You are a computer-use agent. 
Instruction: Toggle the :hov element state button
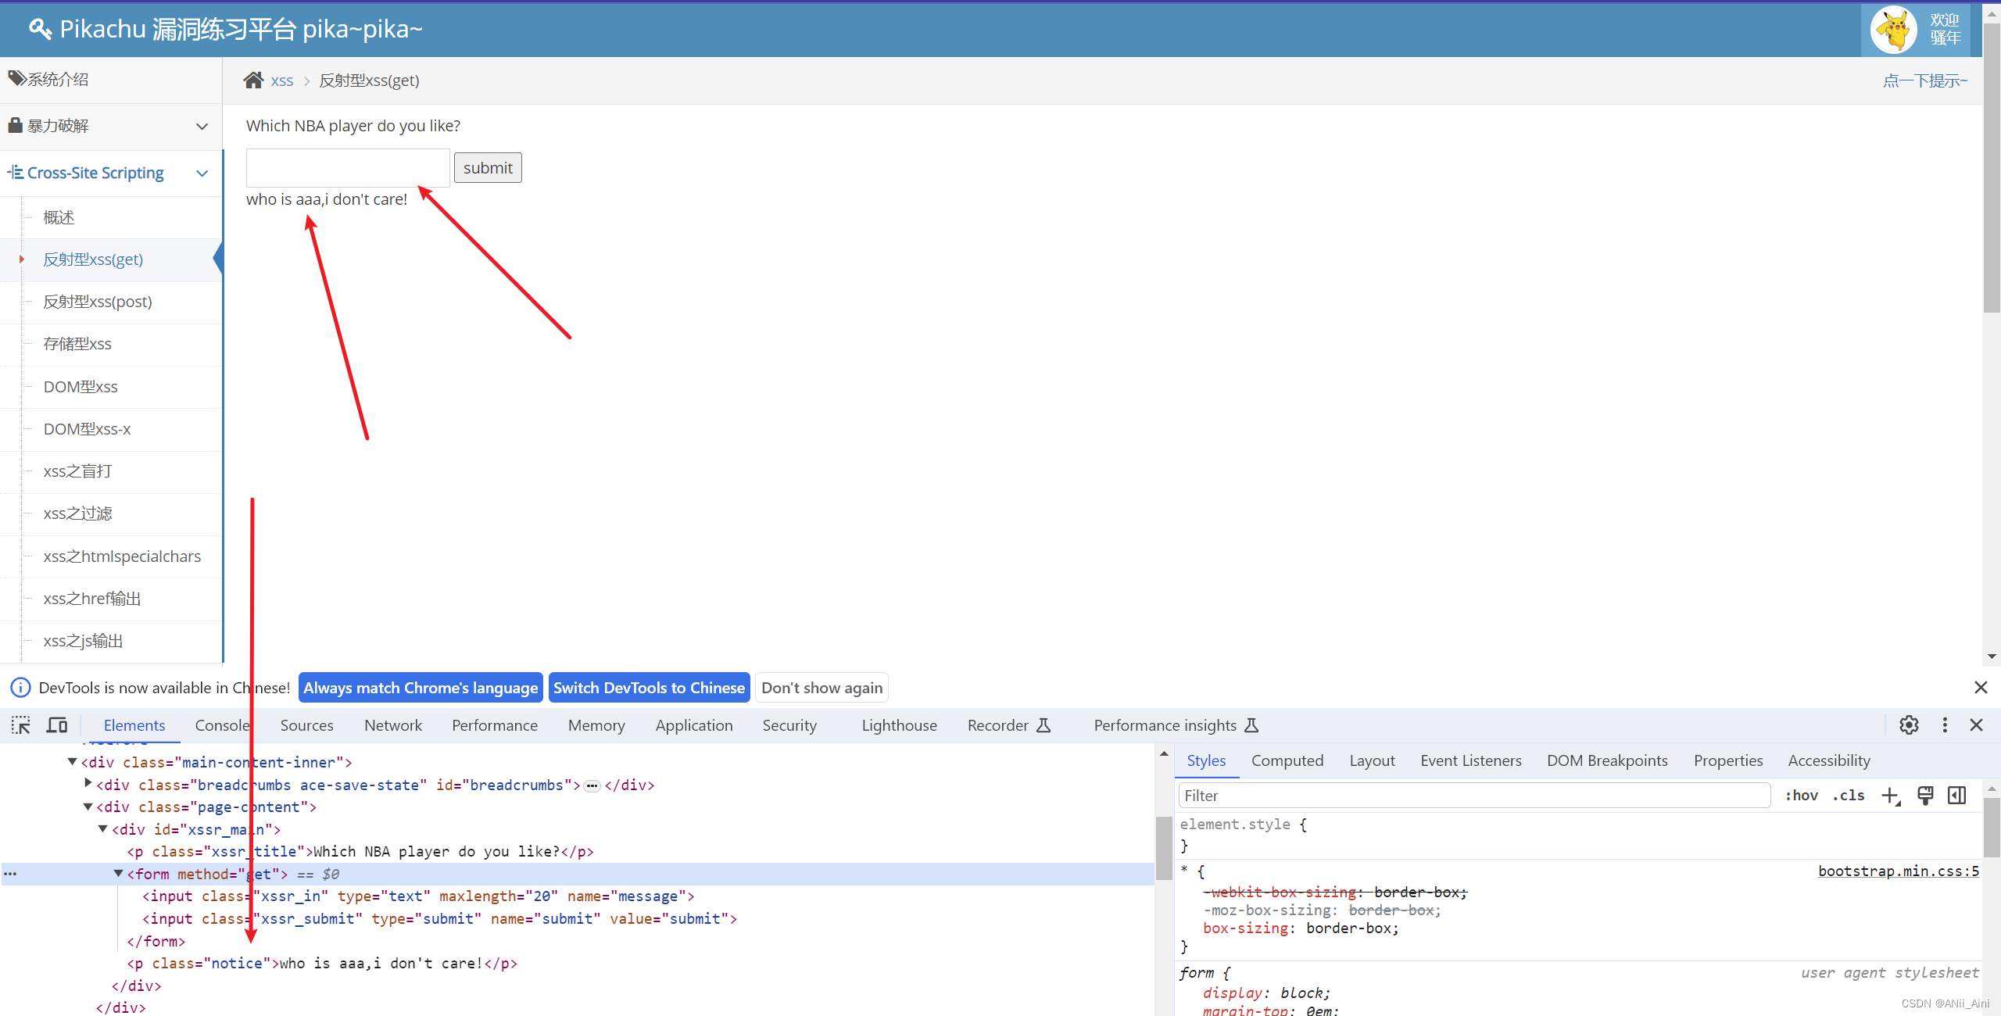click(1801, 796)
